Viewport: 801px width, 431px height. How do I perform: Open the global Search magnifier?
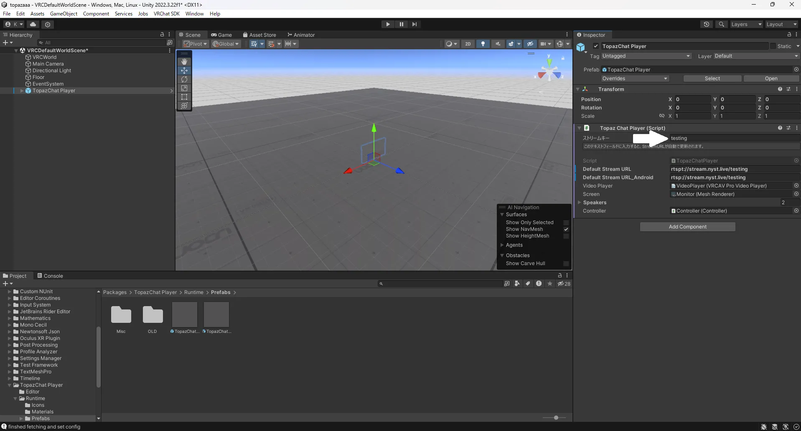[x=722, y=24]
